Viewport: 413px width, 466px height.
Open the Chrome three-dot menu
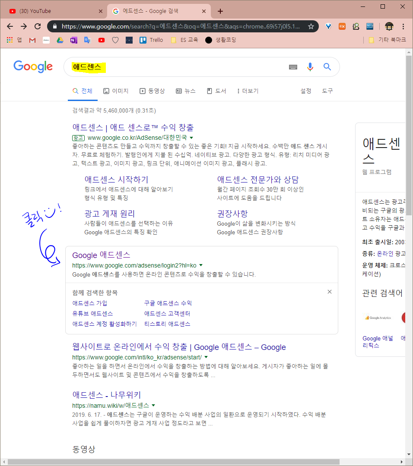tap(403, 26)
